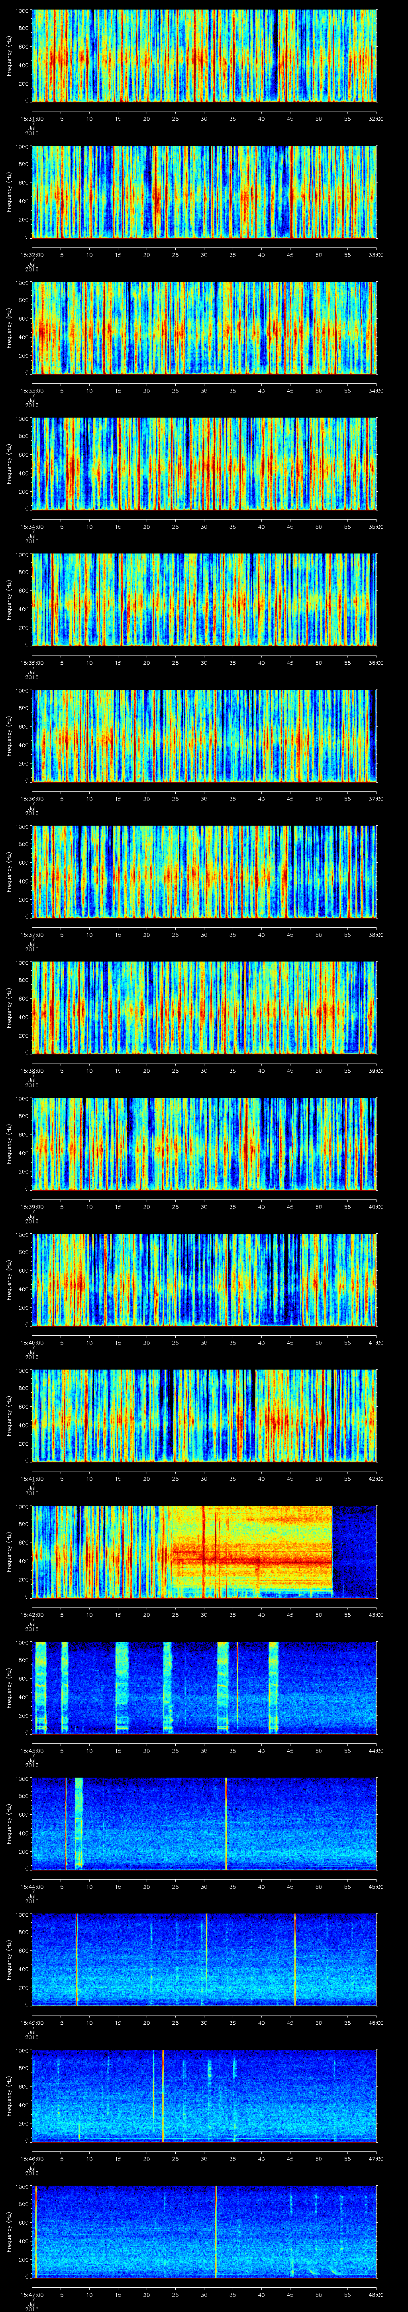Click the 48:00 end label of last panel
Viewport: 408px width, 2312px height.
point(376,2294)
